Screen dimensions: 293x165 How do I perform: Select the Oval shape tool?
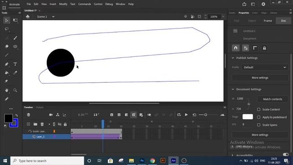click(15, 46)
